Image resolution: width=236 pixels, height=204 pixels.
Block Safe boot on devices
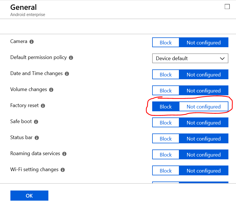165,123
